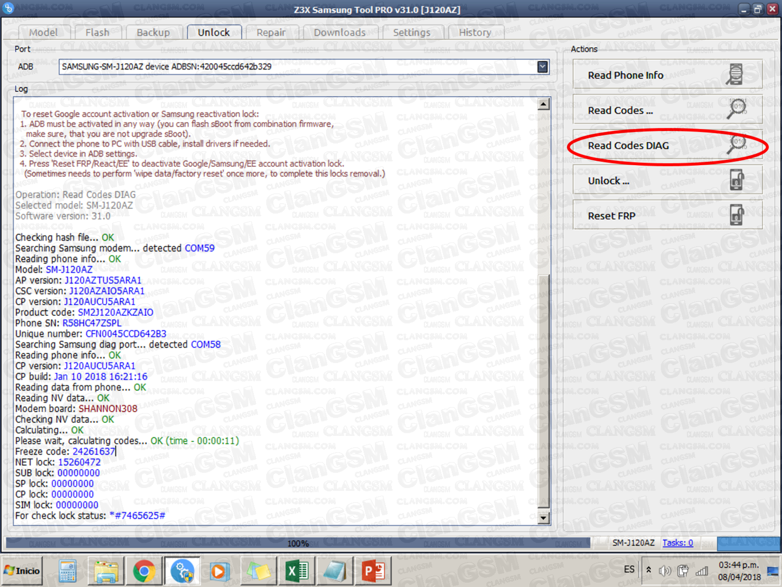Click the NET lock code 15260472
Screen dimensions: 782x587
pyautogui.click(x=79, y=462)
